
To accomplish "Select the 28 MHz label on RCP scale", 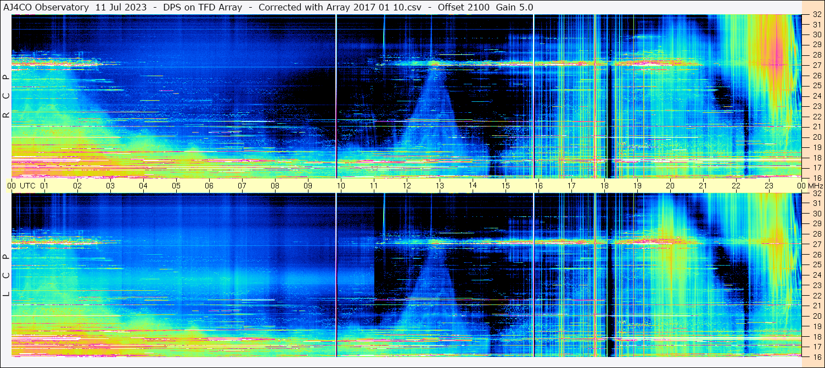I will pos(816,55).
